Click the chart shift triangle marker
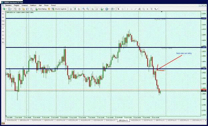The image size is (208, 126). [x=162, y=12]
